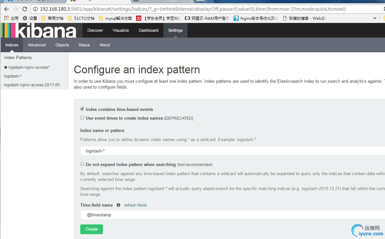Open the JD 京东会员 bookmark
Viewport: 385px width, 239px height.
[158, 18]
